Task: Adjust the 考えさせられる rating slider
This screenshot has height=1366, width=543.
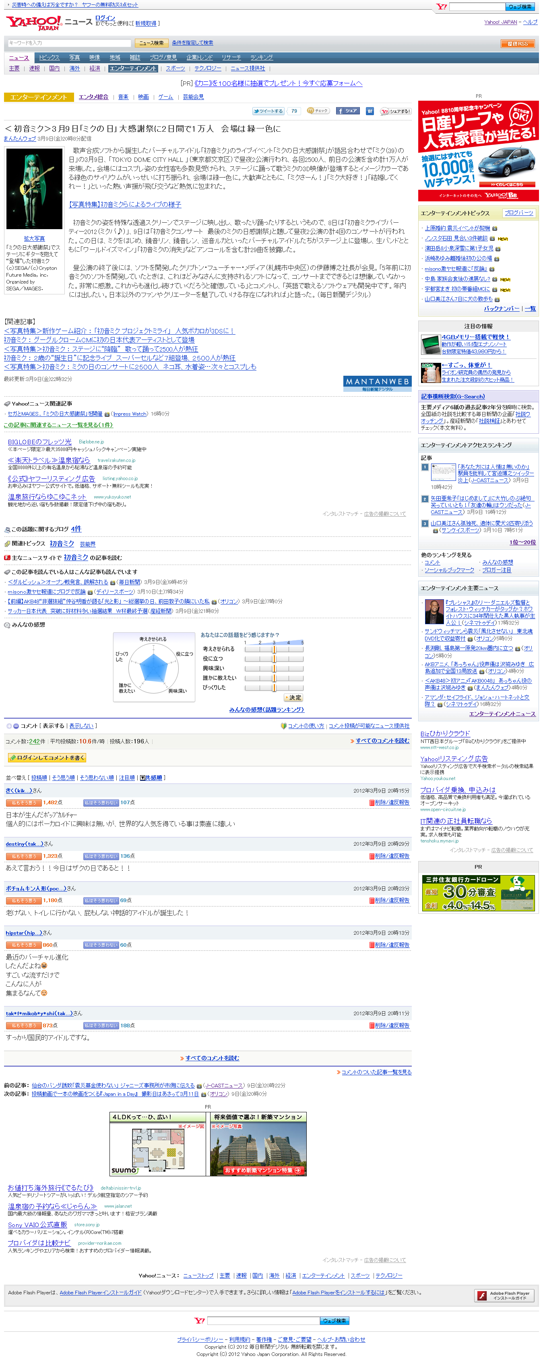Action: coord(274,649)
